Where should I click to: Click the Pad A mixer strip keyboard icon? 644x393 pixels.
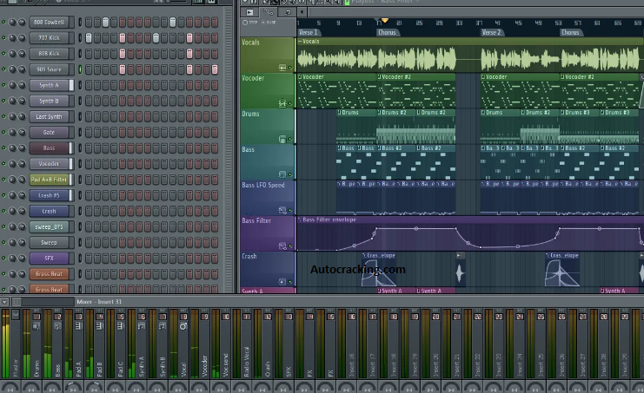coord(78,326)
